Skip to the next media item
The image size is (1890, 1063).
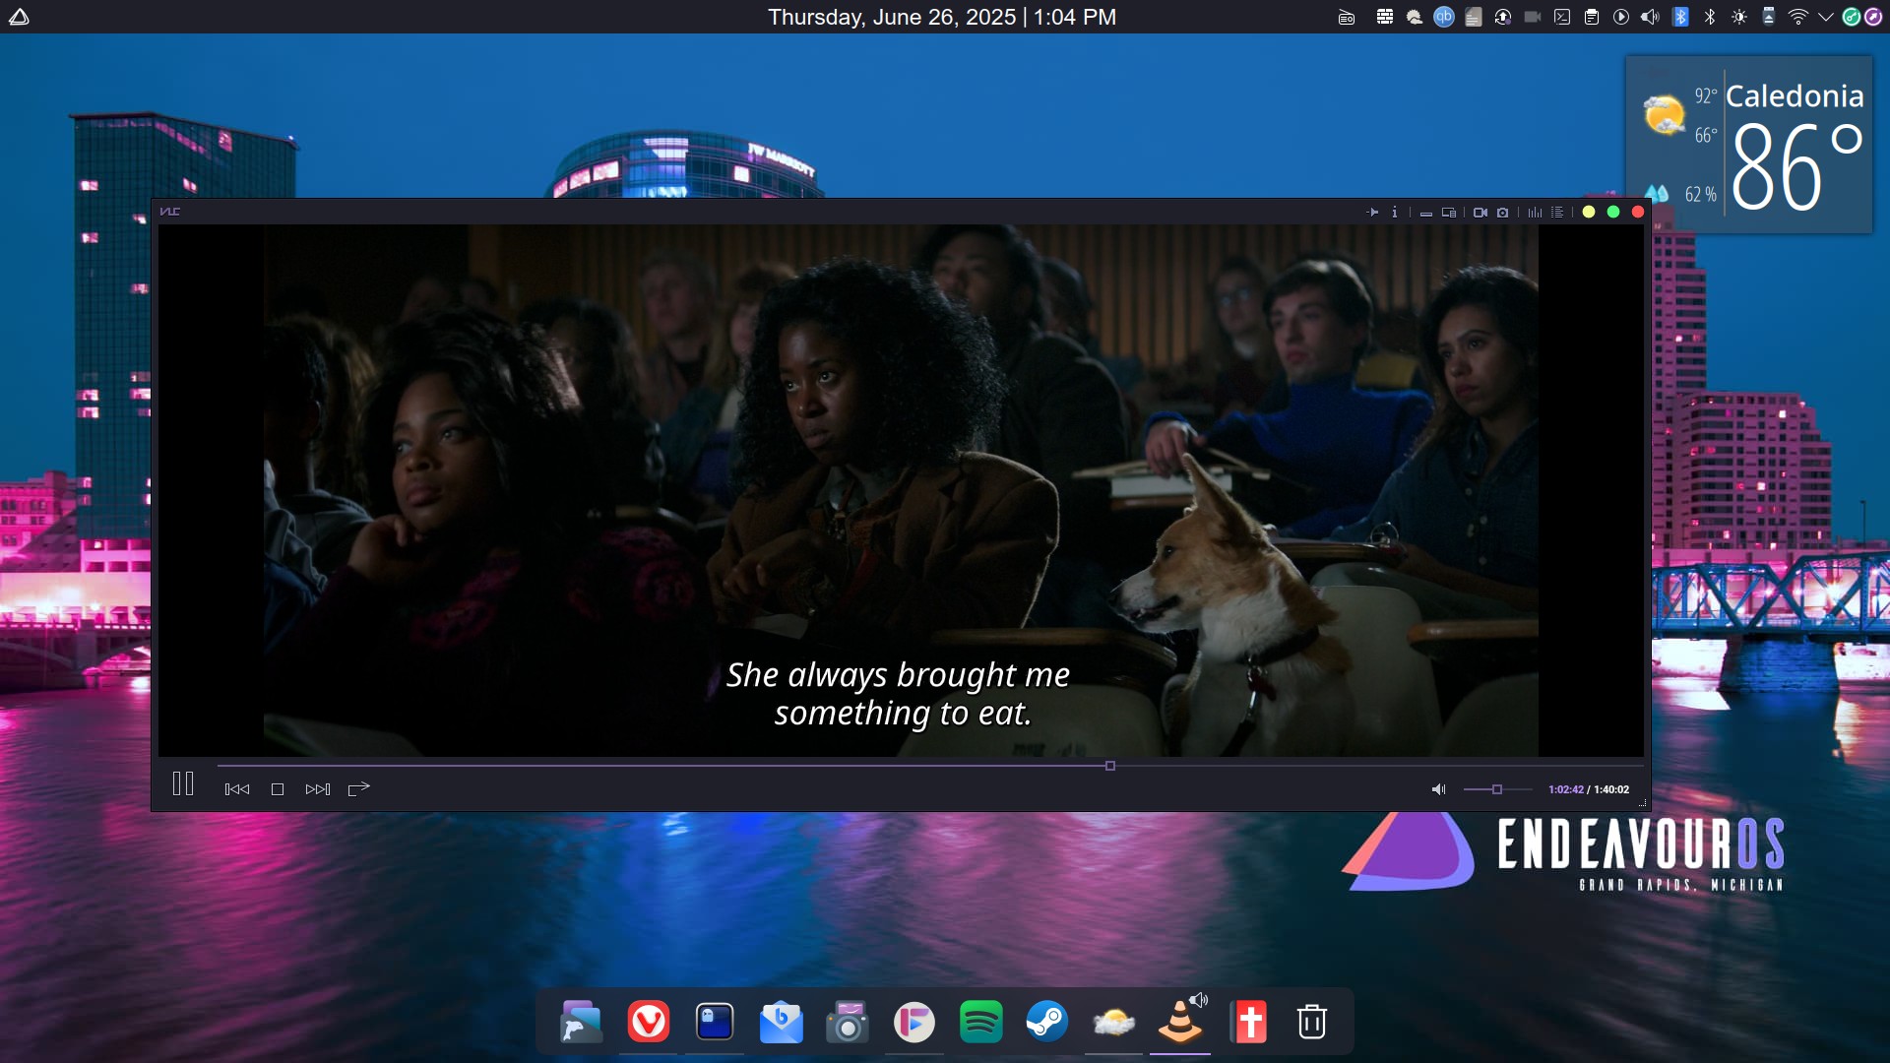point(317,789)
